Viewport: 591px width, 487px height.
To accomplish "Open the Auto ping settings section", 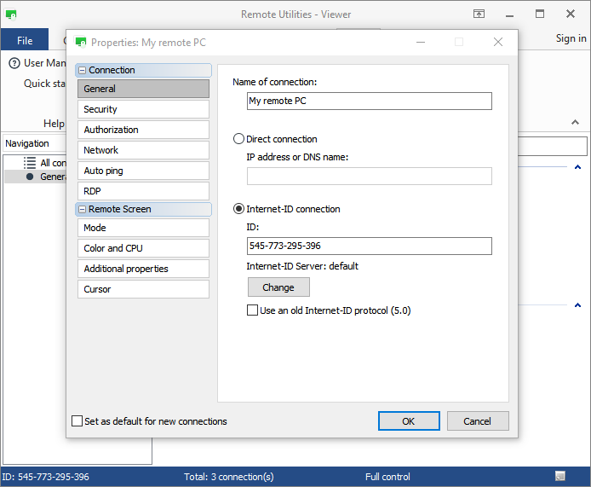I will [x=143, y=171].
